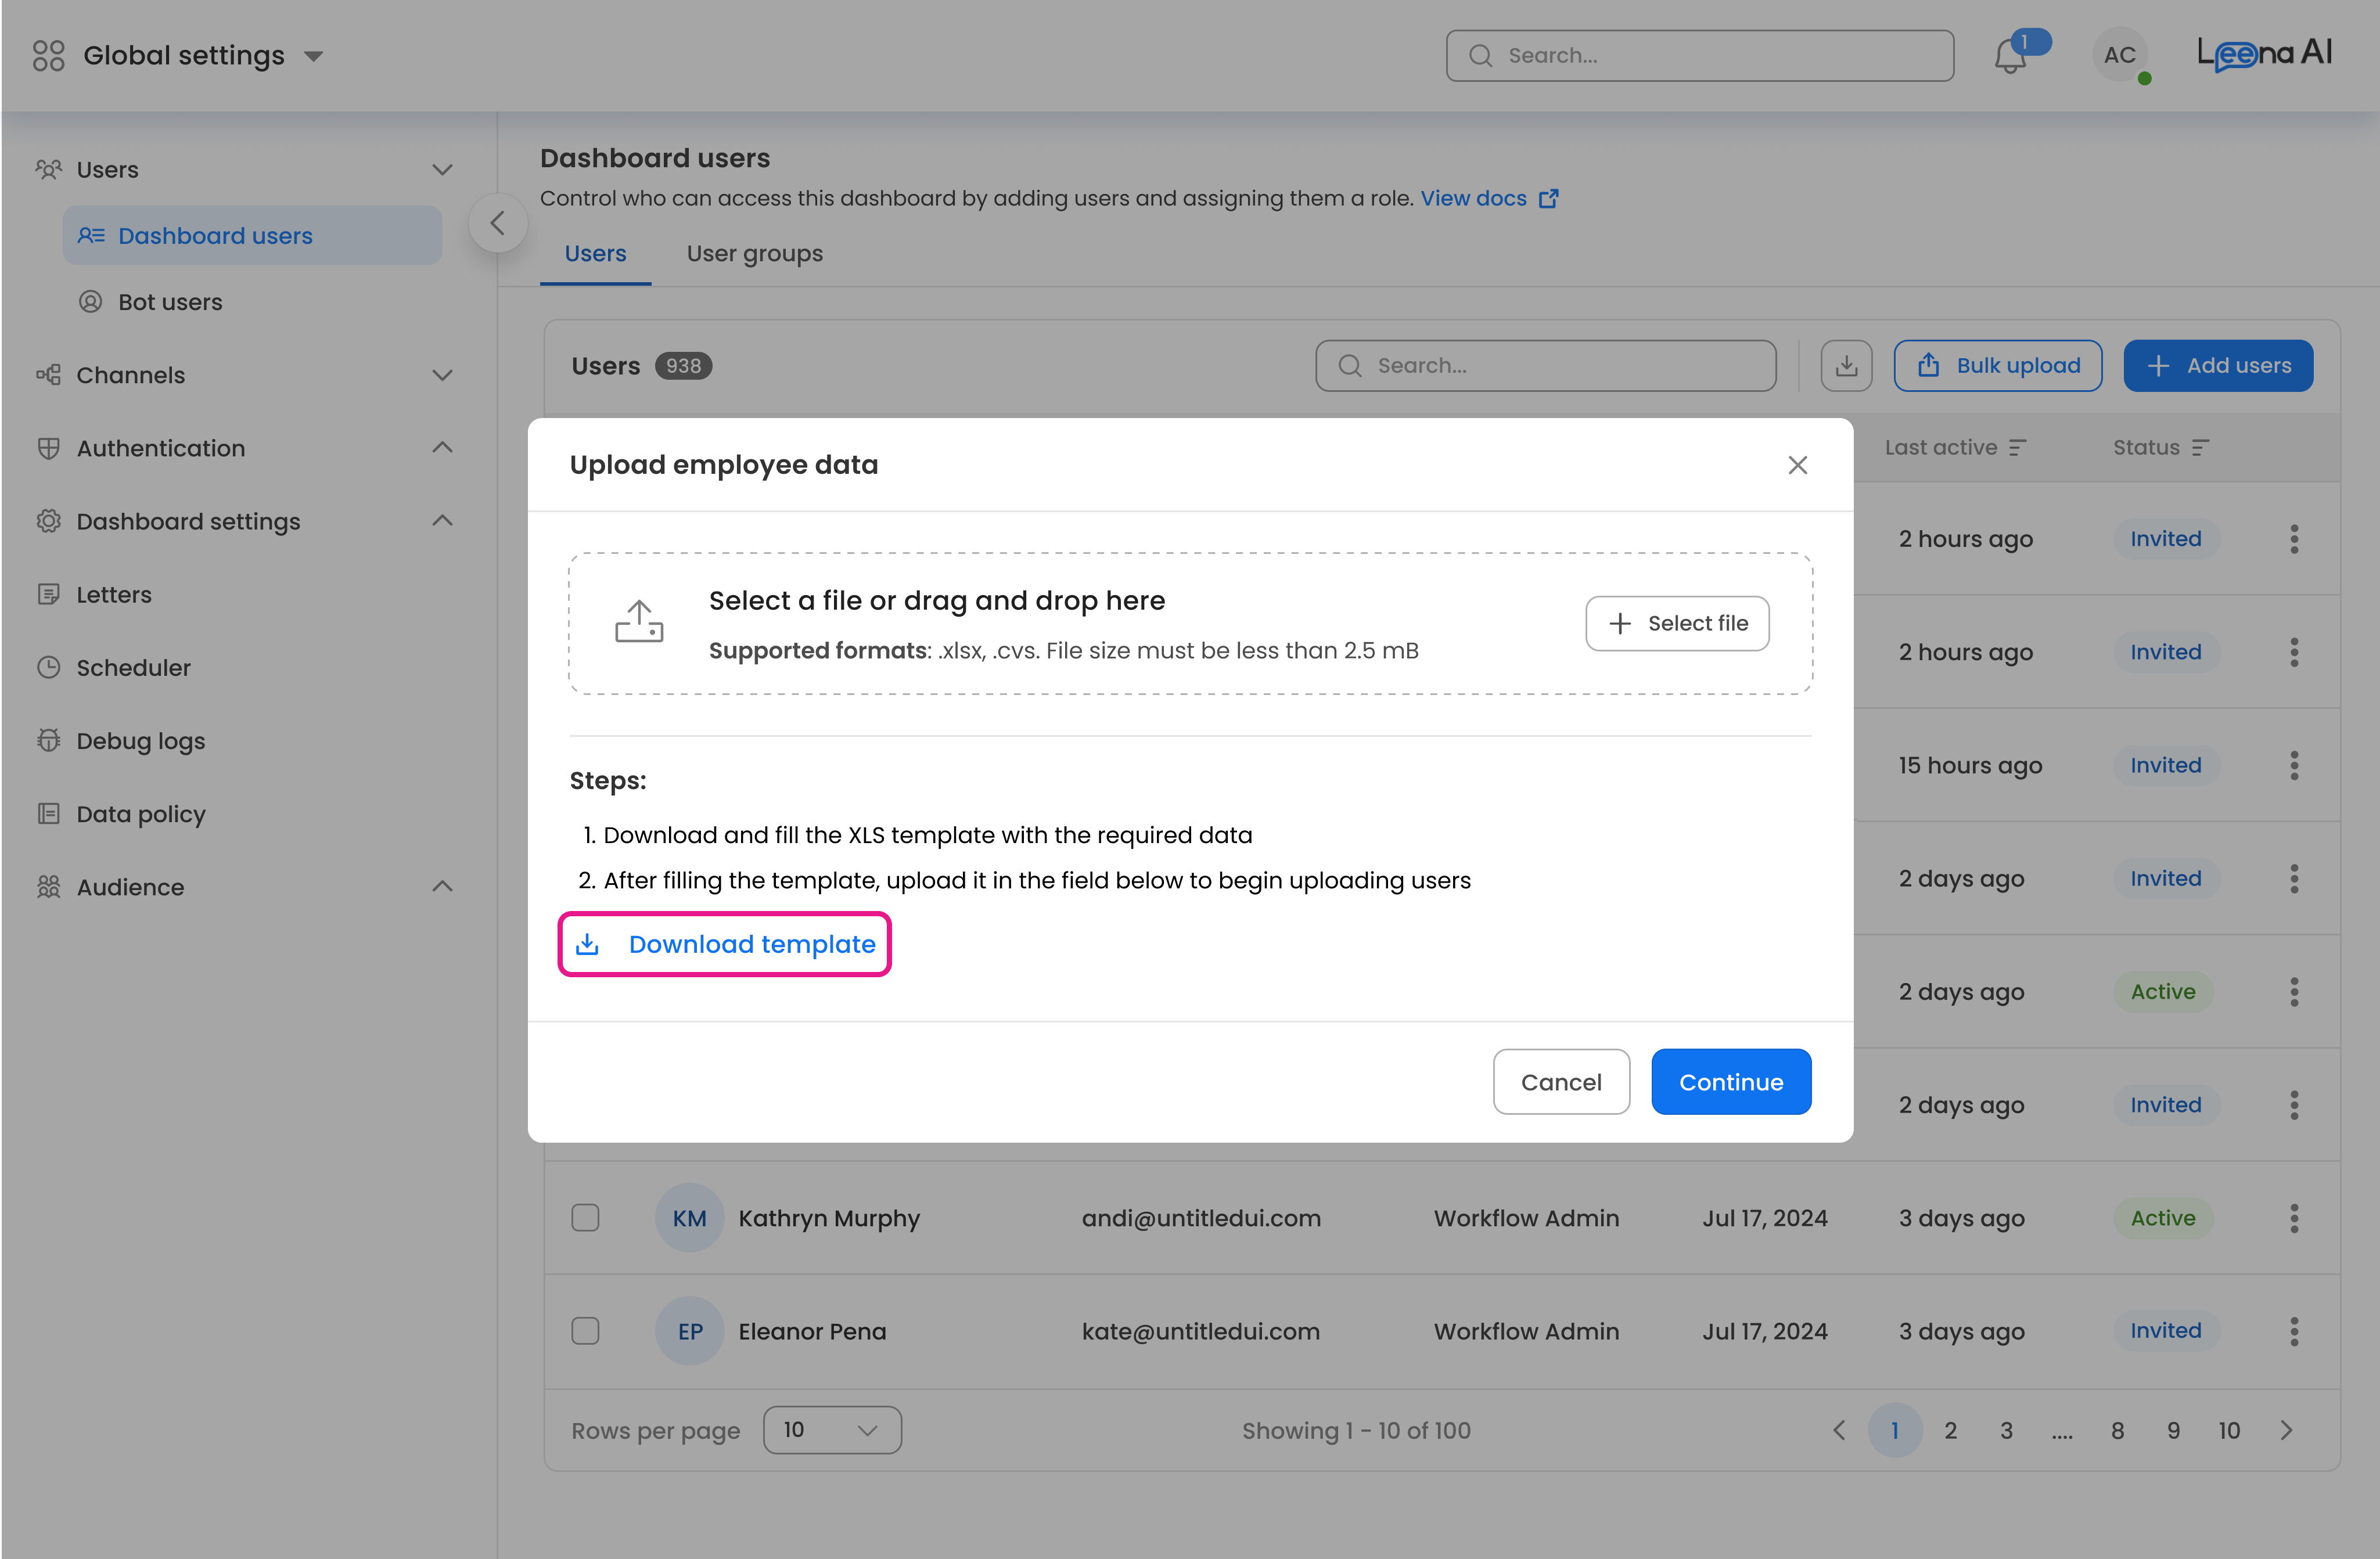The width and height of the screenshot is (2380, 1559).
Task: Open the notifications bell
Action: [x=2010, y=56]
